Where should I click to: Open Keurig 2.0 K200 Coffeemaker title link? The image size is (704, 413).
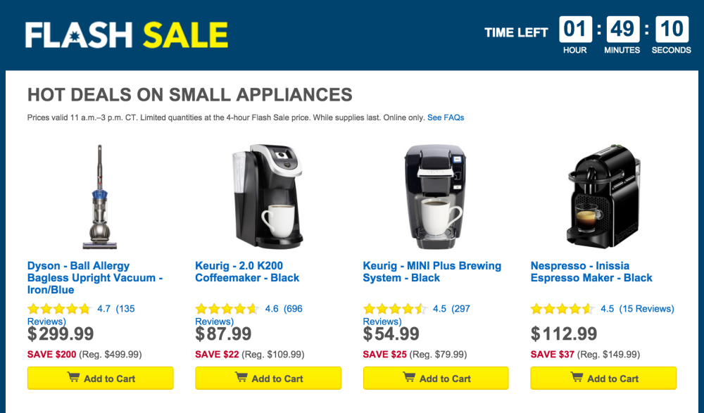(247, 272)
